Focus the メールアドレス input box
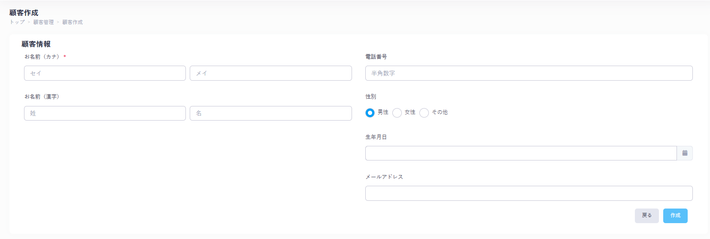This screenshot has width=710, height=239. point(528,193)
